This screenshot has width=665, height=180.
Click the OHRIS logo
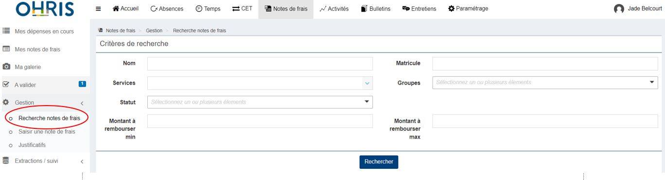(45, 9)
